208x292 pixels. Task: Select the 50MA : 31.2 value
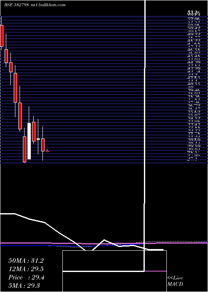click(x=26, y=261)
